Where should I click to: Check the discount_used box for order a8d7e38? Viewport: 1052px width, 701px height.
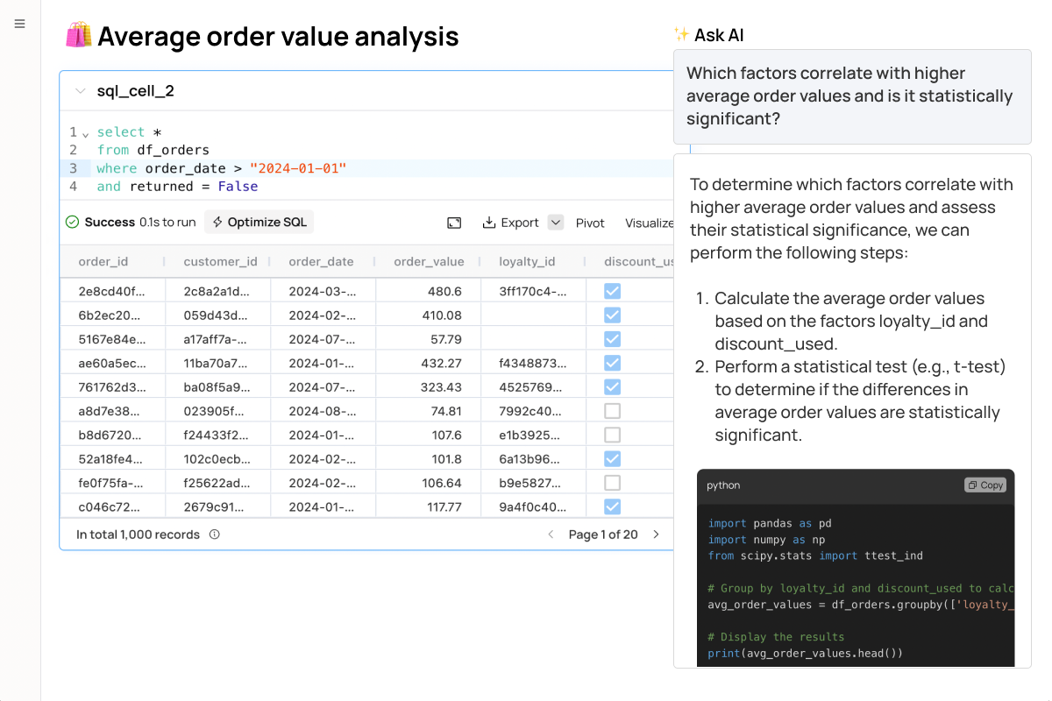(612, 410)
